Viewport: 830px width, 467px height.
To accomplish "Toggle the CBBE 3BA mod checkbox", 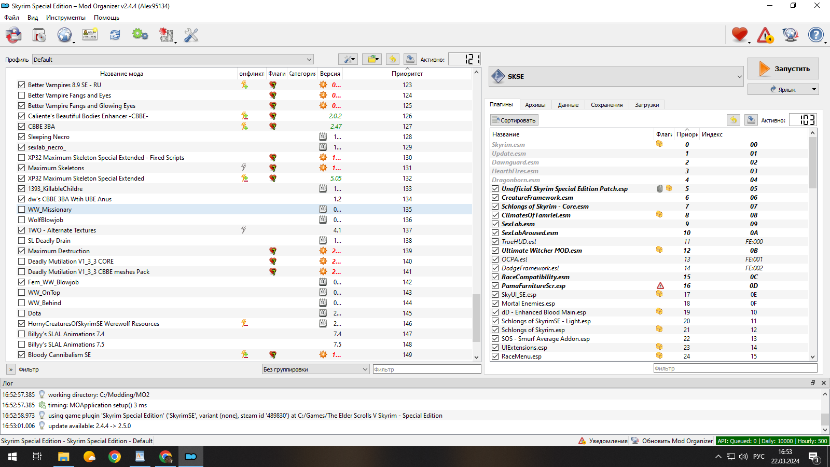I will (21, 126).
